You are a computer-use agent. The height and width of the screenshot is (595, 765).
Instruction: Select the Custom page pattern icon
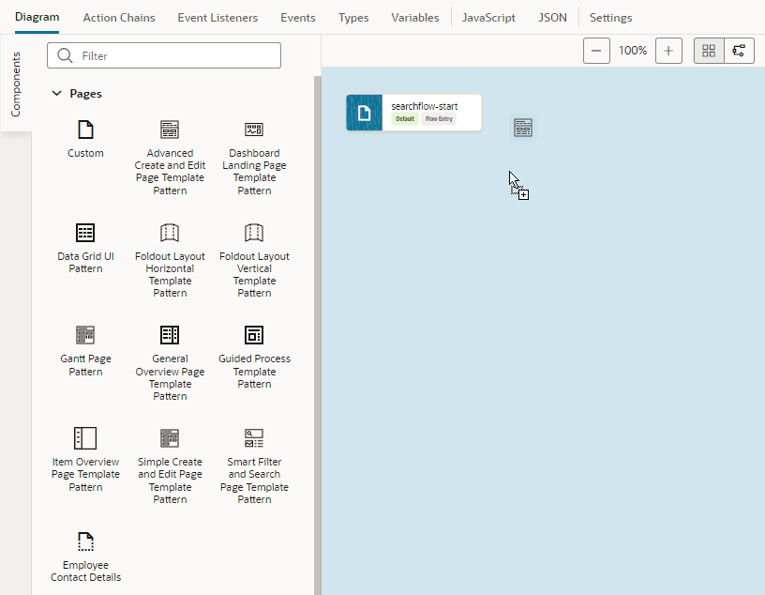click(85, 131)
